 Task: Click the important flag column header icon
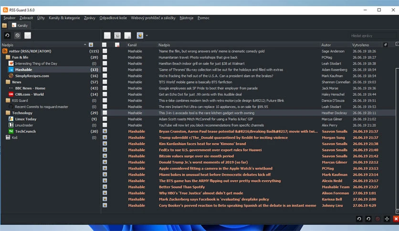coord(117,45)
